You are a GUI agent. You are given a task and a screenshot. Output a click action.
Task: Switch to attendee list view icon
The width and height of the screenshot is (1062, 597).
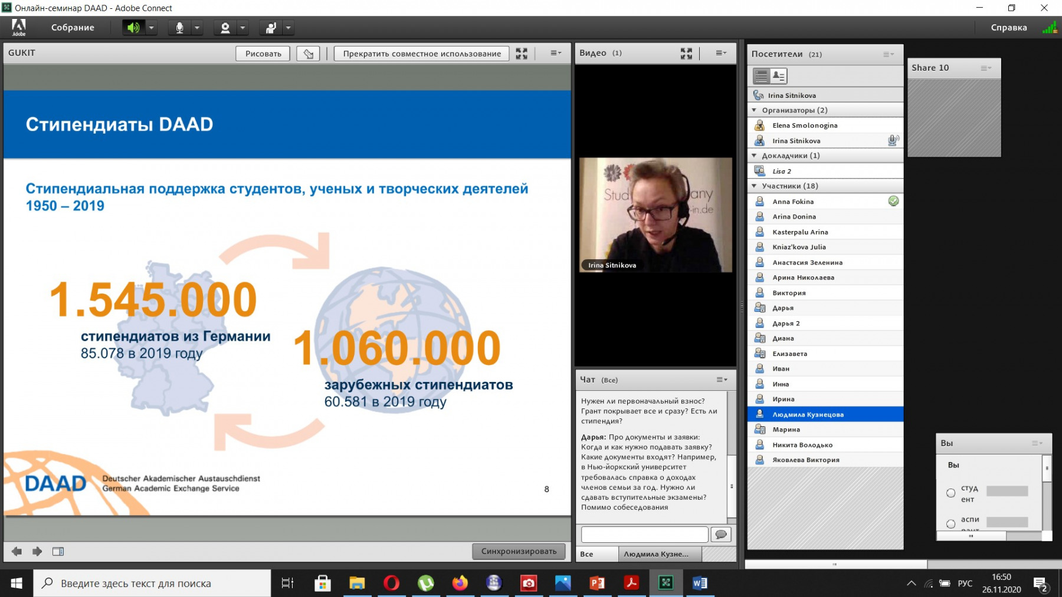(x=762, y=76)
